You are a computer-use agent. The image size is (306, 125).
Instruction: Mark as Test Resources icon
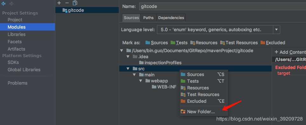tap(222, 43)
